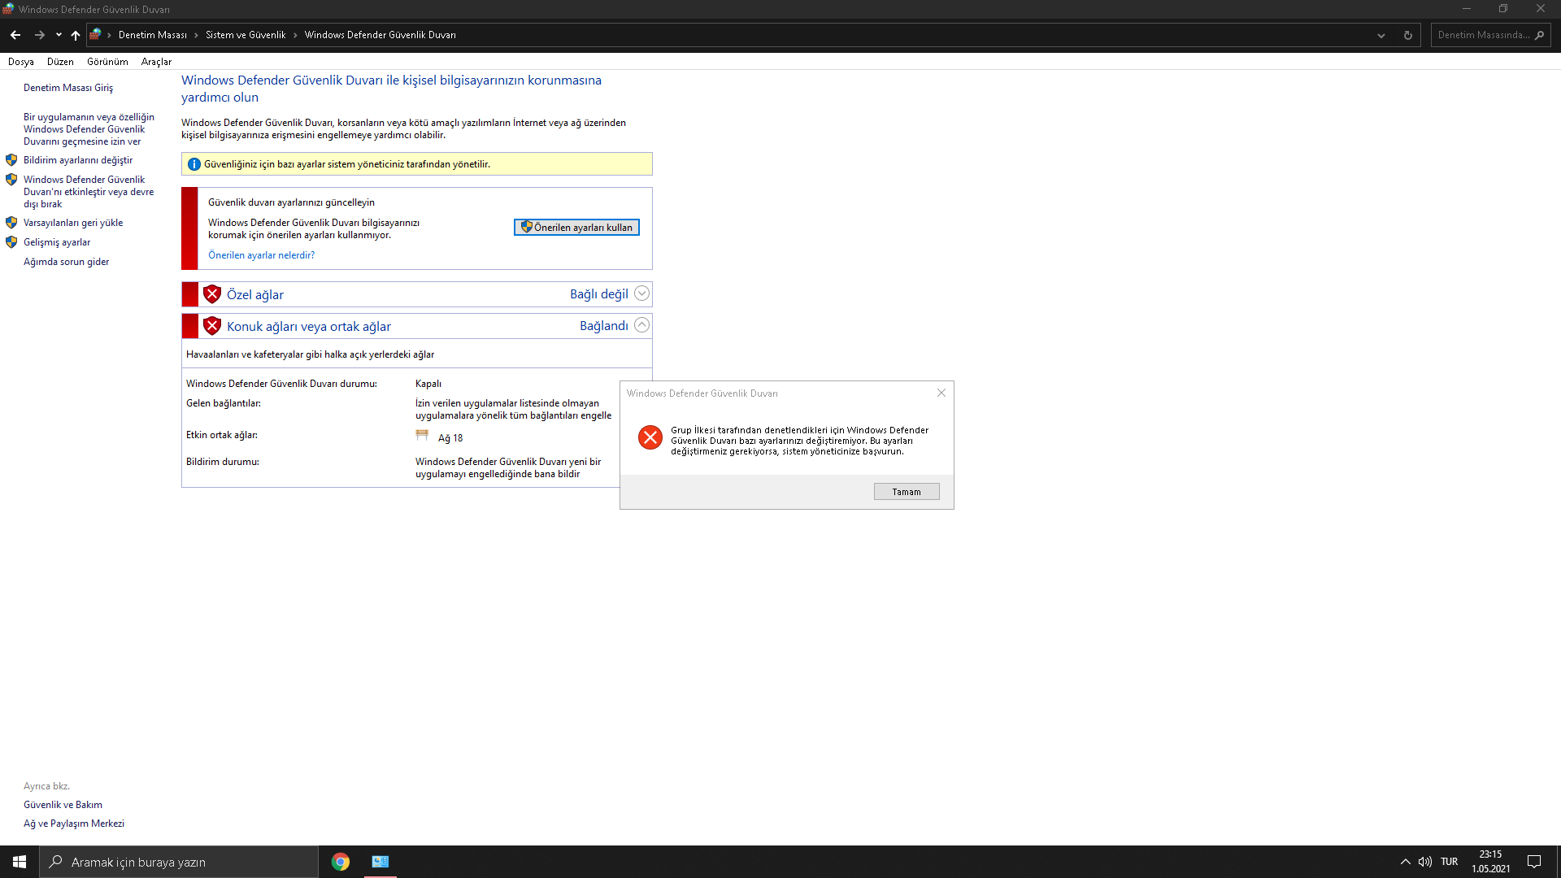Refresh the Control Panel page

[1408, 35]
